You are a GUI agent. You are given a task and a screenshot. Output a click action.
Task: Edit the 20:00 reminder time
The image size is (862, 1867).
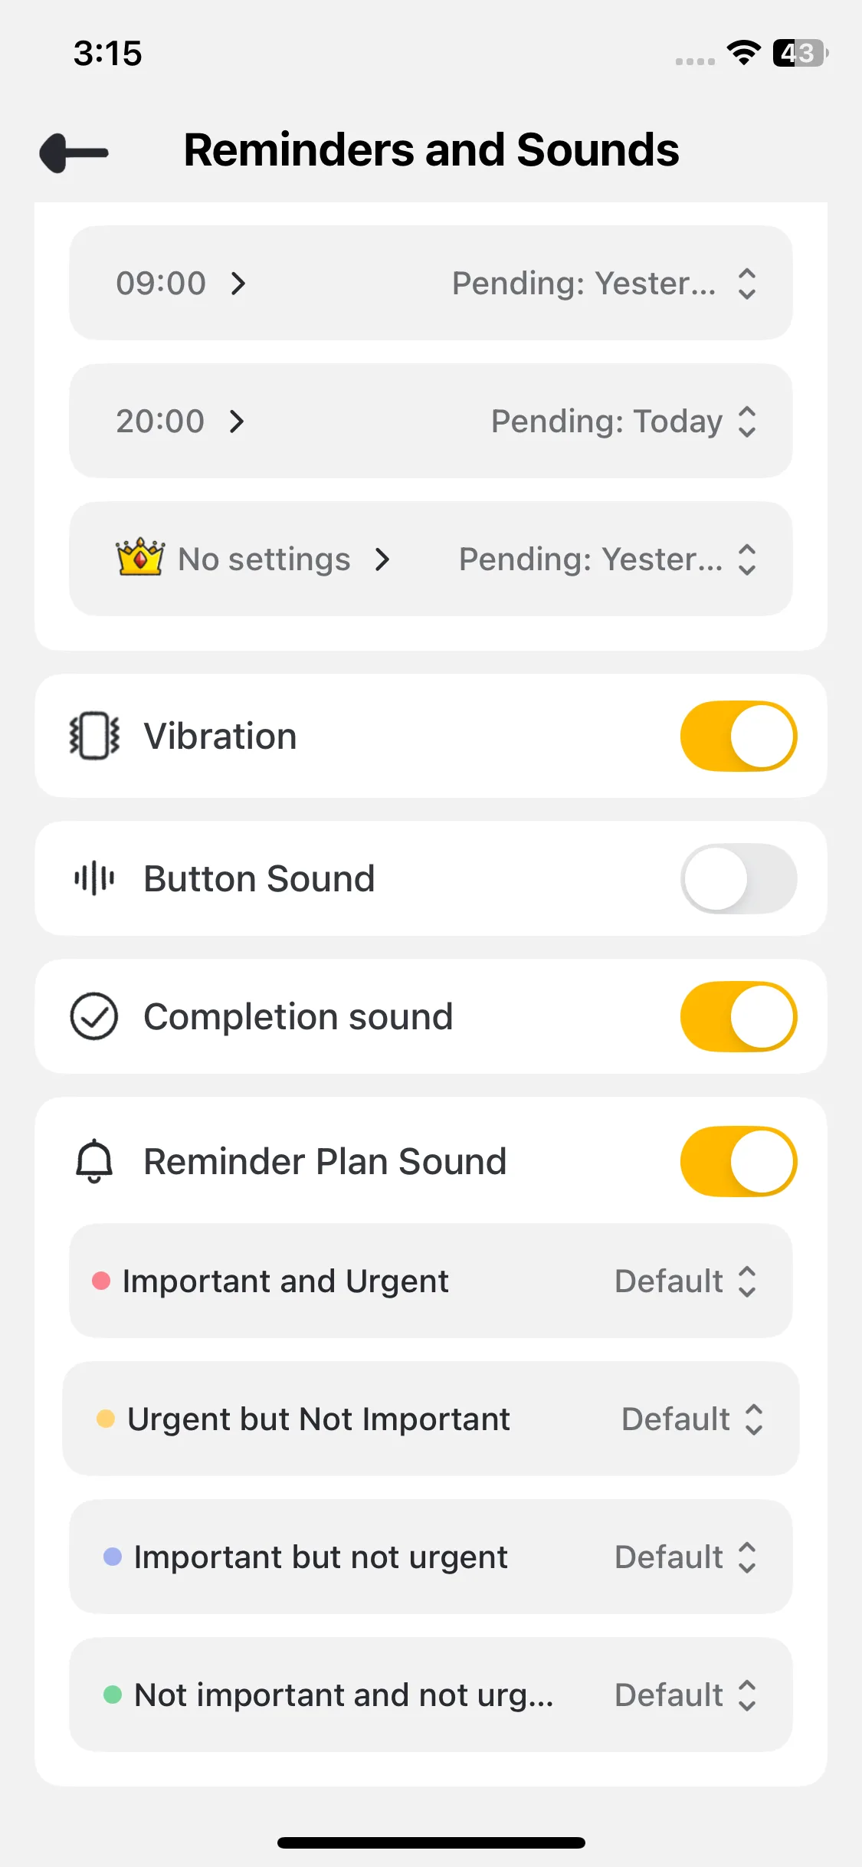(179, 422)
